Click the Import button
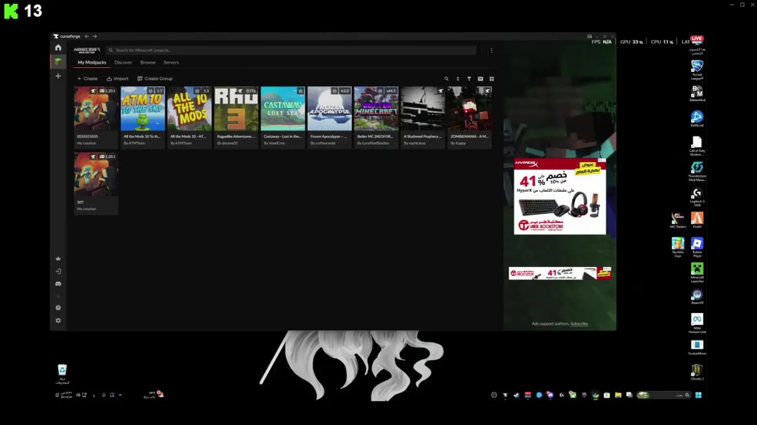 point(117,79)
